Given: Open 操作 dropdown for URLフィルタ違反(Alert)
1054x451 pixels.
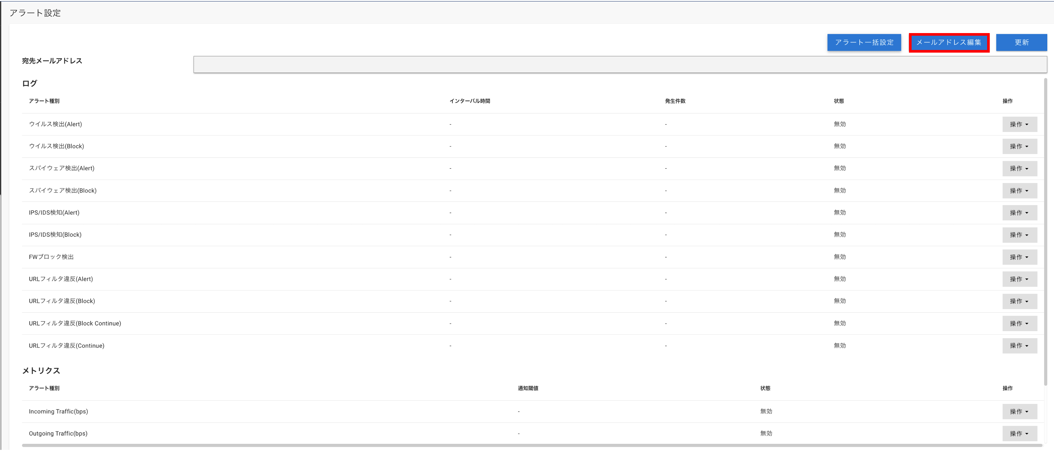Looking at the screenshot, I should pyautogui.click(x=1019, y=279).
